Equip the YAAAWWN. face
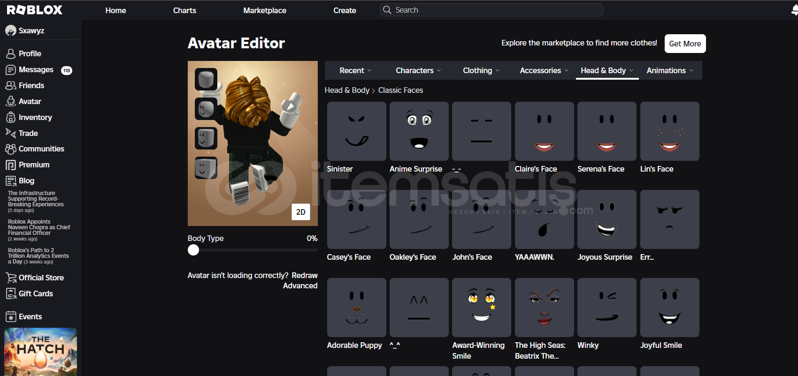The width and height of the screenshot is (798, 376). (545, 219)
